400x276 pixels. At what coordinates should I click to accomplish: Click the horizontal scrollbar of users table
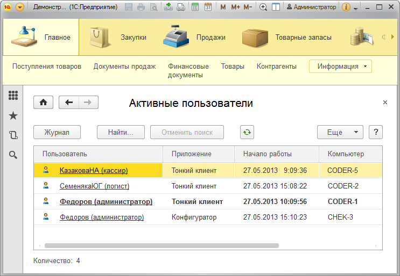tap(162, 246)
